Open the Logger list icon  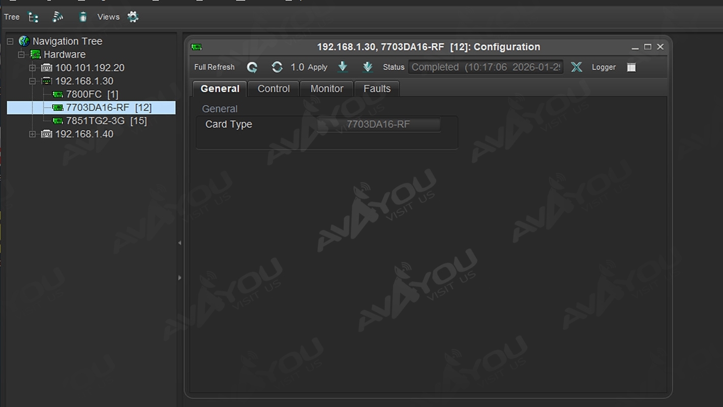[631, 67]
